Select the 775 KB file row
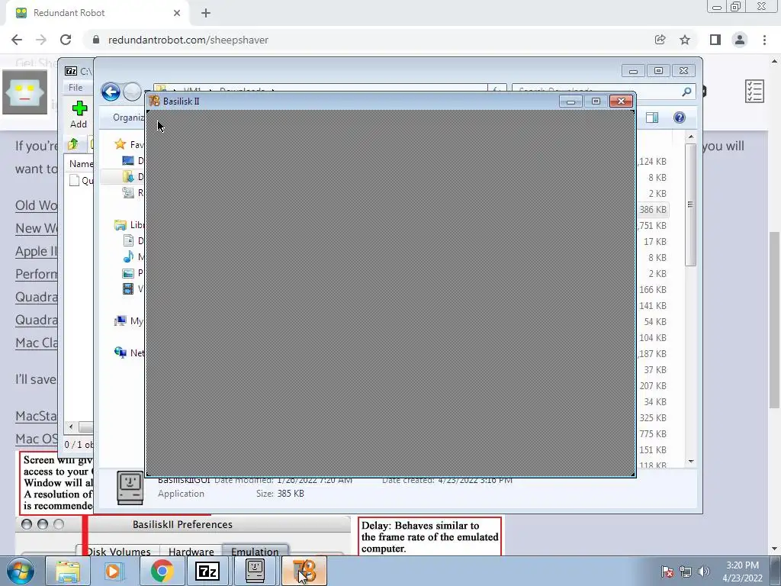This screenshot has height=586, width=781. (653, 434)
